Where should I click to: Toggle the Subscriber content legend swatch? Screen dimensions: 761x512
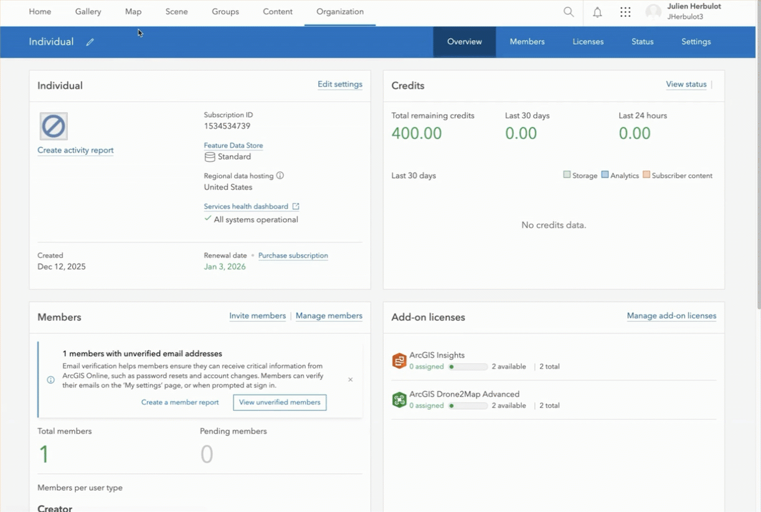(x=646, y=175)
